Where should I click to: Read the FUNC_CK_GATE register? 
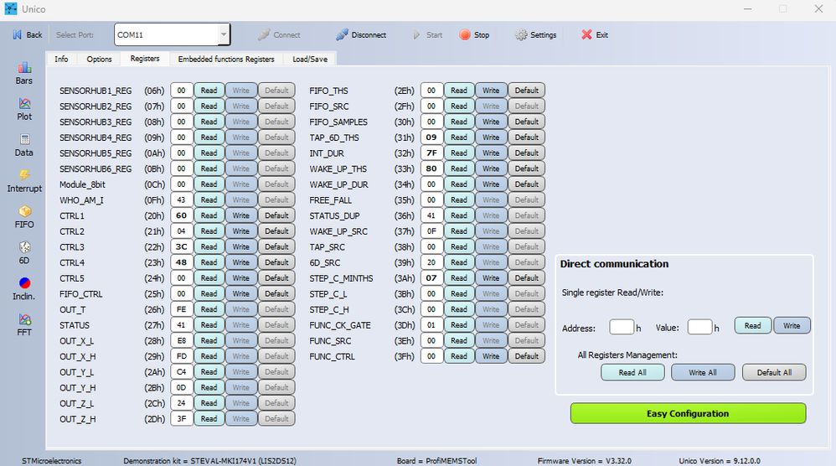459,324
